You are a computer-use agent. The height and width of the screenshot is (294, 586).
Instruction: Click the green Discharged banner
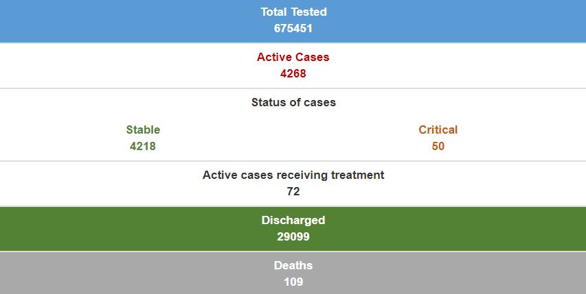pyautogui.click(x=293, y=229)
